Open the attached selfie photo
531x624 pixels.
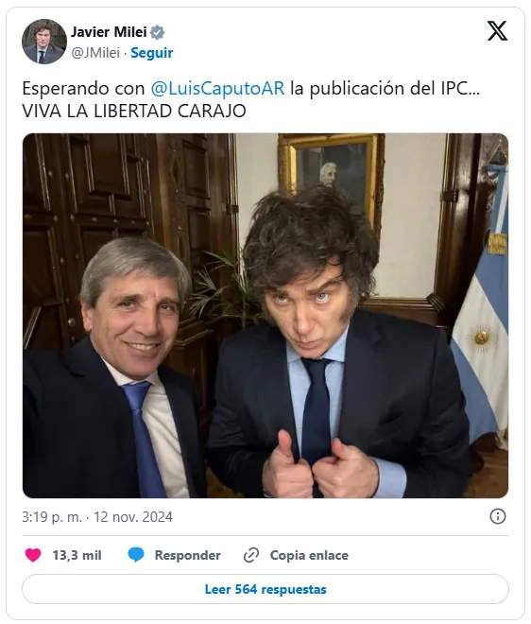(265, 316)
